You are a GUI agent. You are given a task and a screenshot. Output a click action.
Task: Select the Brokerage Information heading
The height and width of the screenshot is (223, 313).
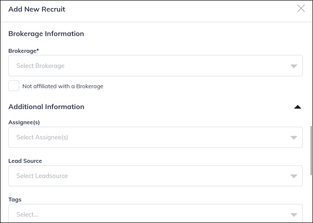pos(46,33)
